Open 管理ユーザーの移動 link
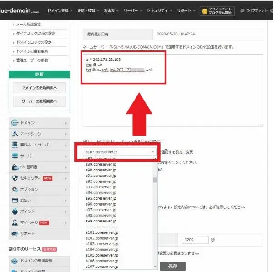This screenshot has height=272, width=273. pos(32,60)
